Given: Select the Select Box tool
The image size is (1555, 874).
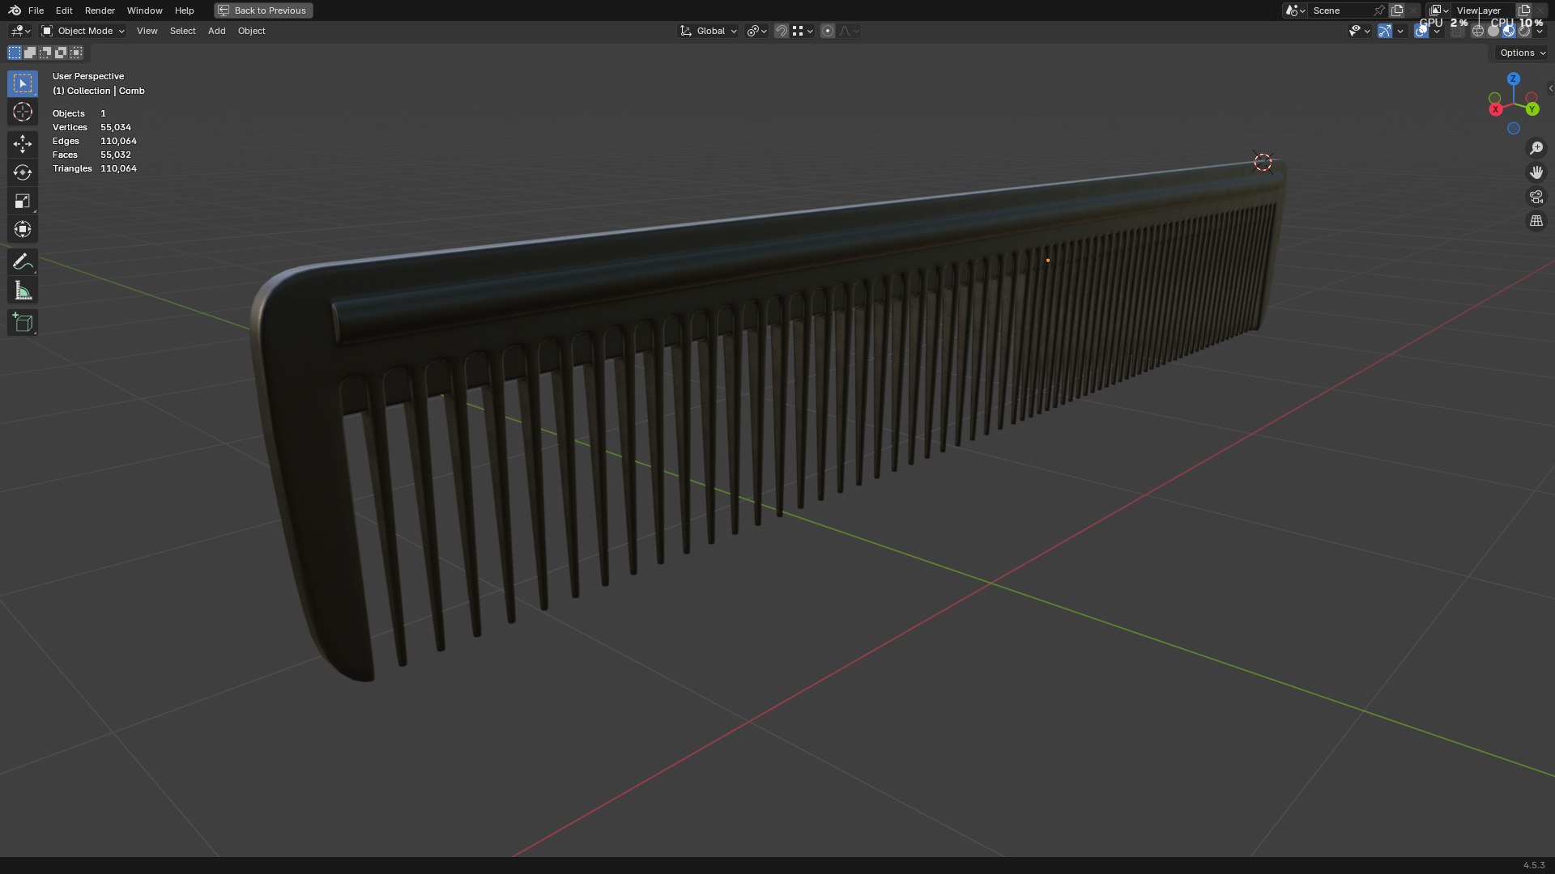Looking at the screenshot, I should [23, 83].
